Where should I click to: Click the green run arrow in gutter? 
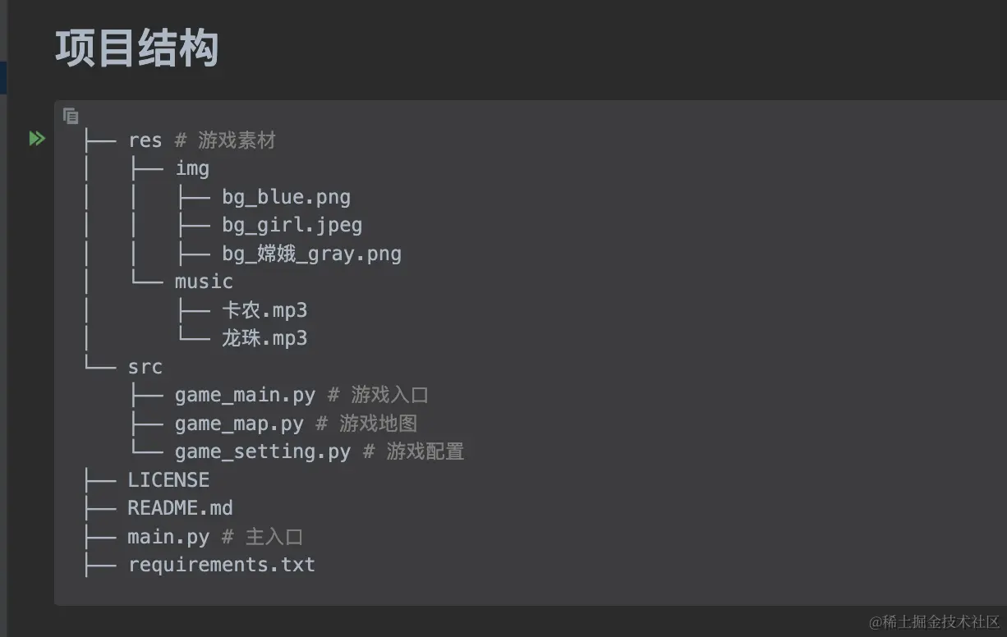tap(37, 139)
